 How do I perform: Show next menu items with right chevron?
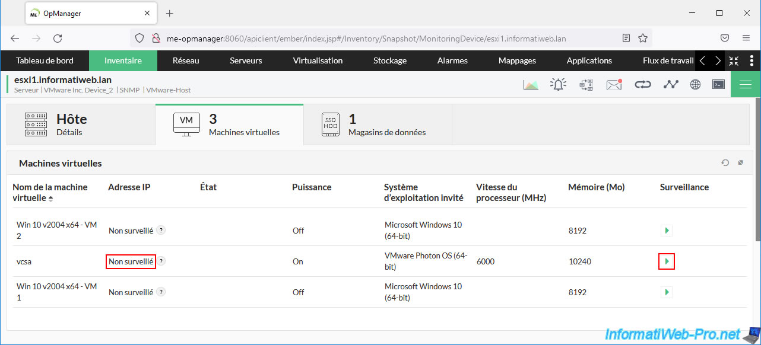pyautogui.click(x=718, y=61)
